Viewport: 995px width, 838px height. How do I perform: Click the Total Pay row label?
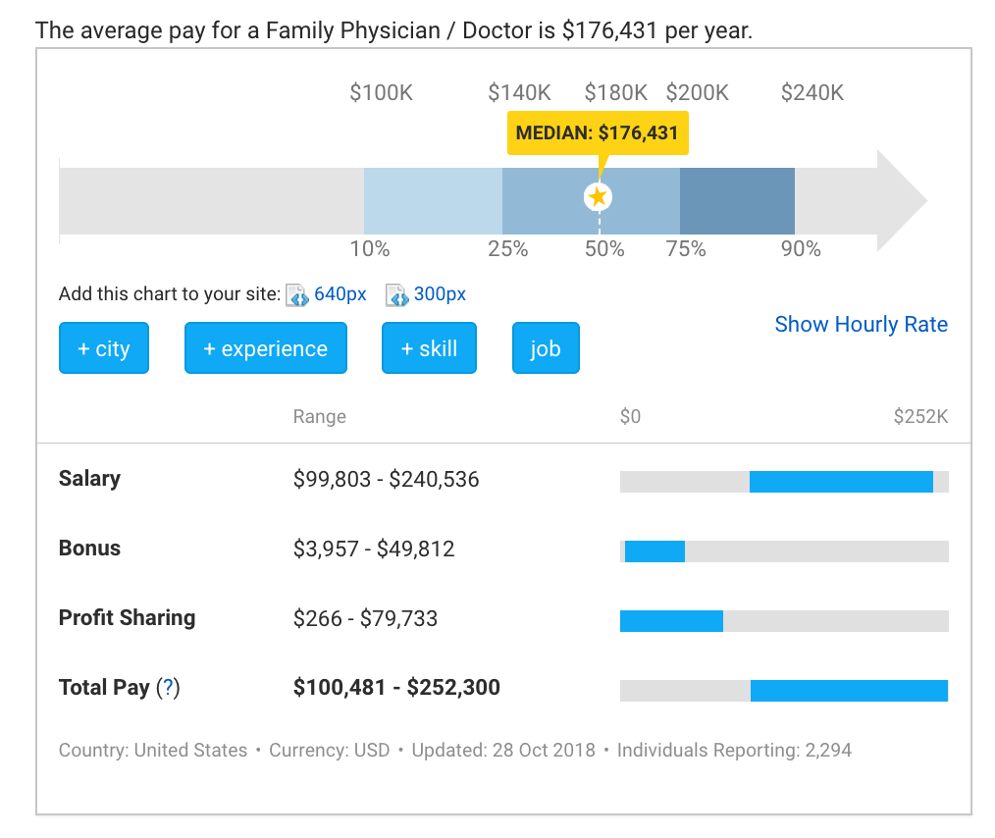click(103, 687)
